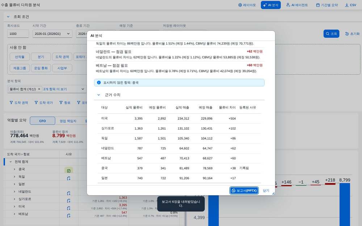The height and width of the screenshot is (226, 362).
Task: Click the 네덜란드 — 점검 필요 heading
Action: tap(114, 52)
